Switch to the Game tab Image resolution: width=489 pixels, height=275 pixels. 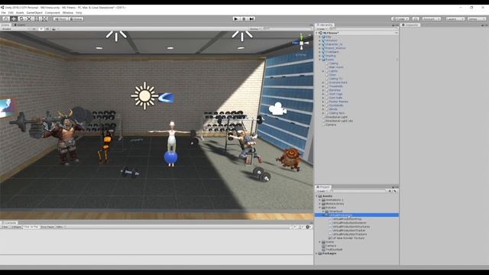click(20, 25)
